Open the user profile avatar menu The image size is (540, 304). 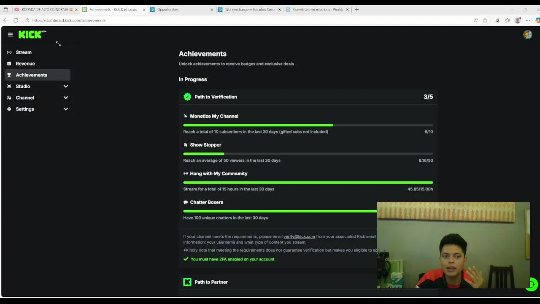[x=527, y=35]
